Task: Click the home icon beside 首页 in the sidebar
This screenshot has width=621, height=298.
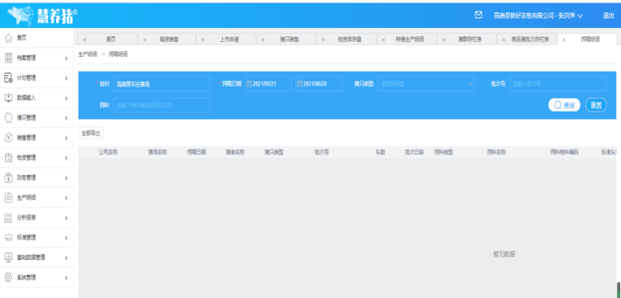Action: tap(8, 38)
